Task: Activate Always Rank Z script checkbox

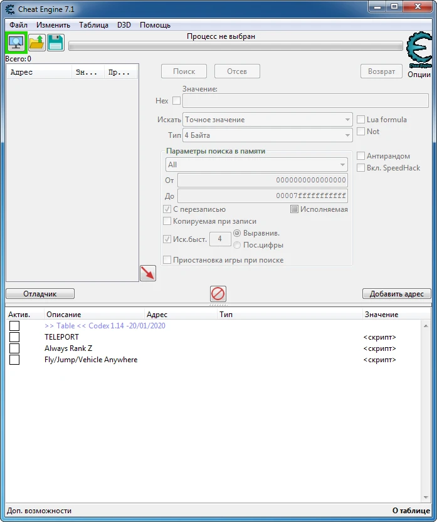Action: [x=14, y=348]
